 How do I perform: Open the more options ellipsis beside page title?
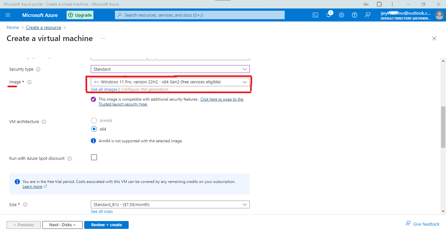(103, 38)
